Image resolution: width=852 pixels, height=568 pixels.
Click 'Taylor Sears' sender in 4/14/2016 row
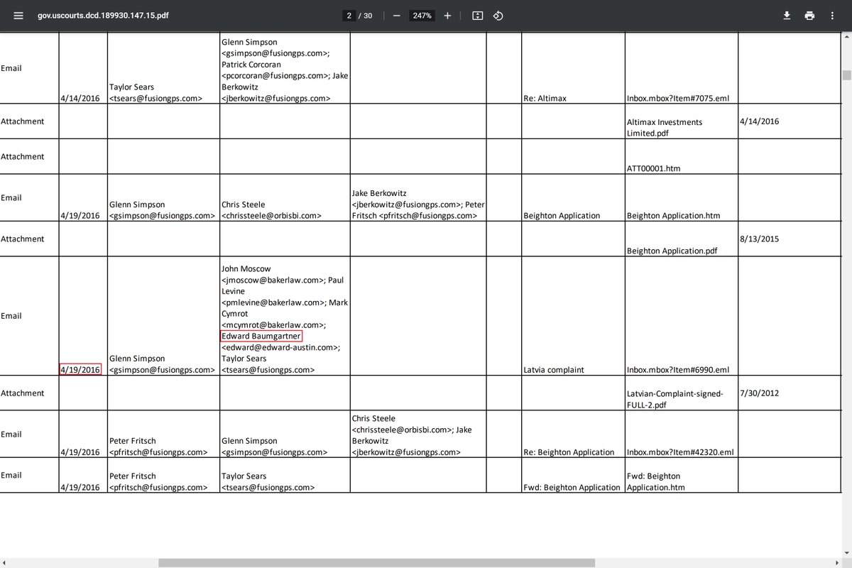click(x=131, y=87)
